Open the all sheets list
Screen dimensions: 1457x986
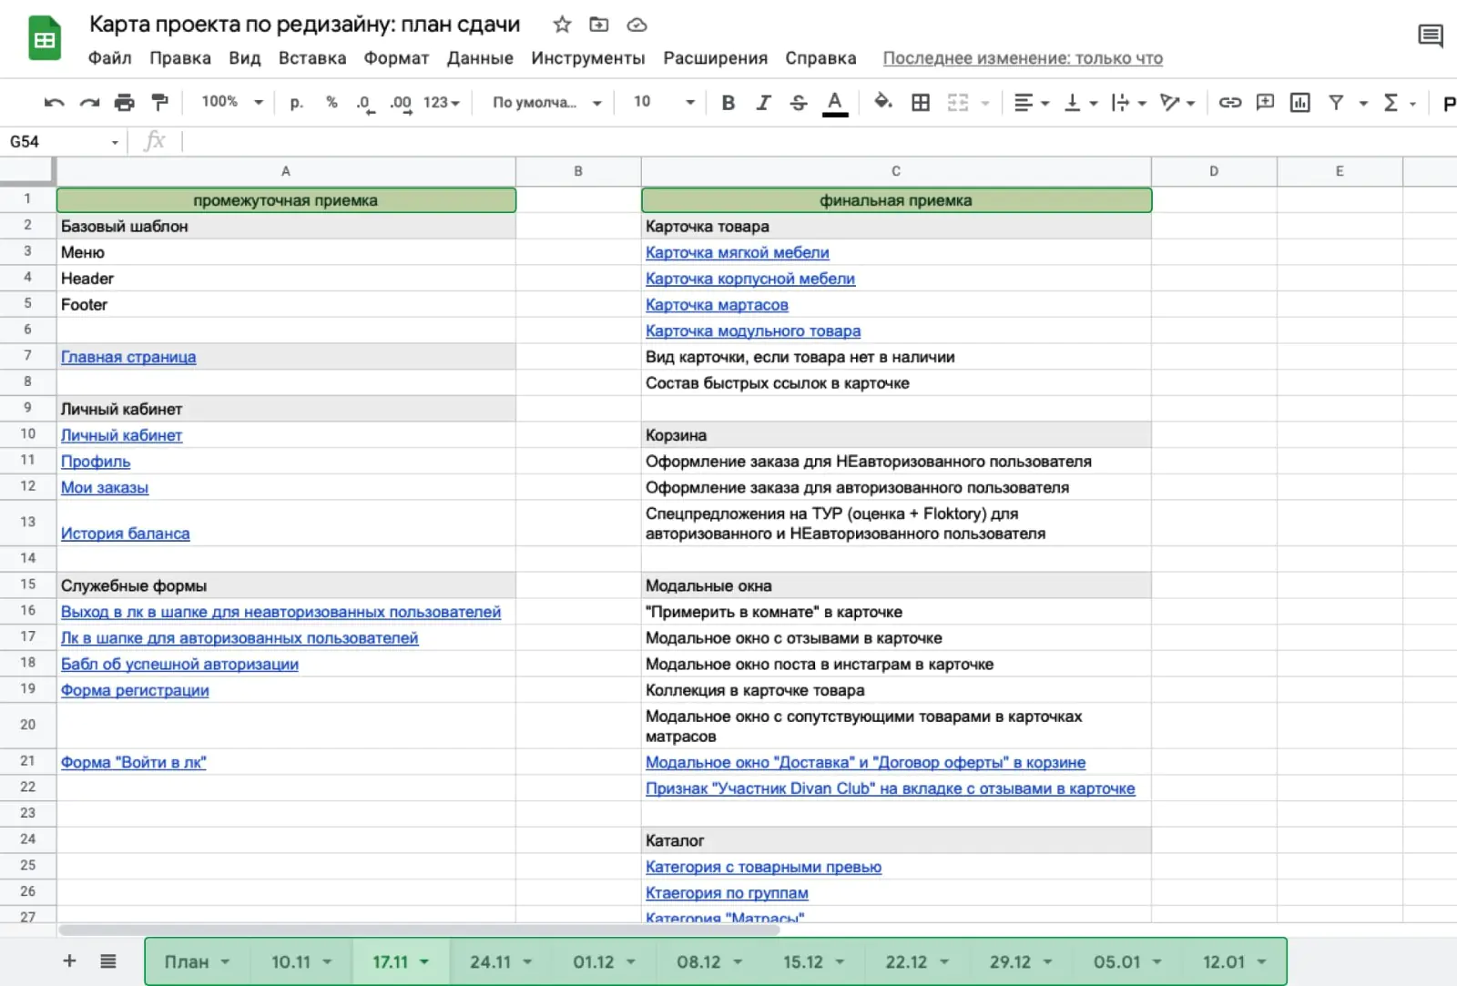108,961
